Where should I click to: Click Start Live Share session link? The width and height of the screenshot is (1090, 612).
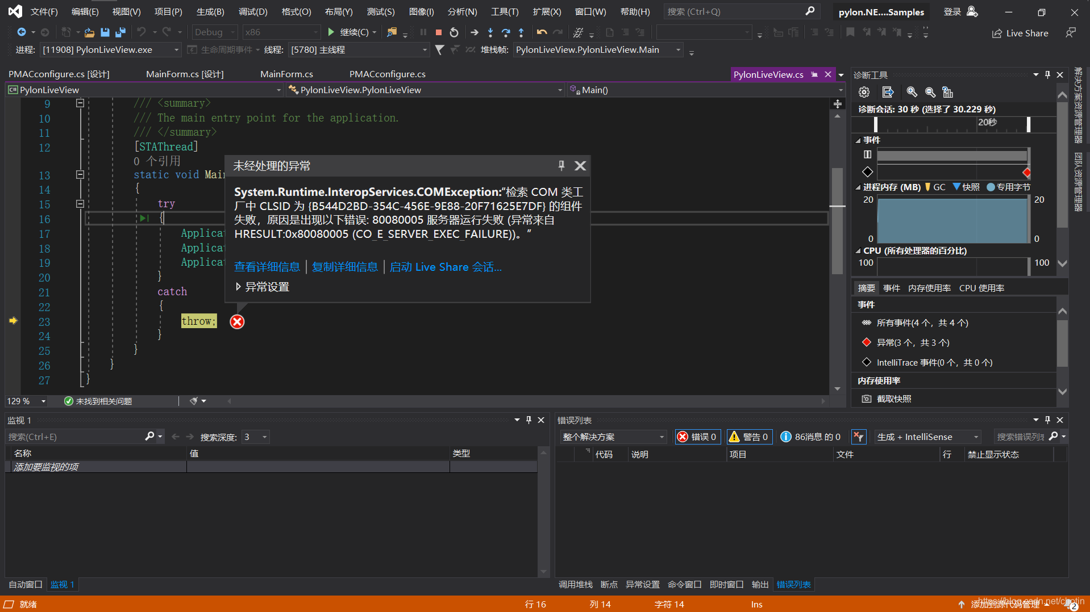click(x=446, y=267)
